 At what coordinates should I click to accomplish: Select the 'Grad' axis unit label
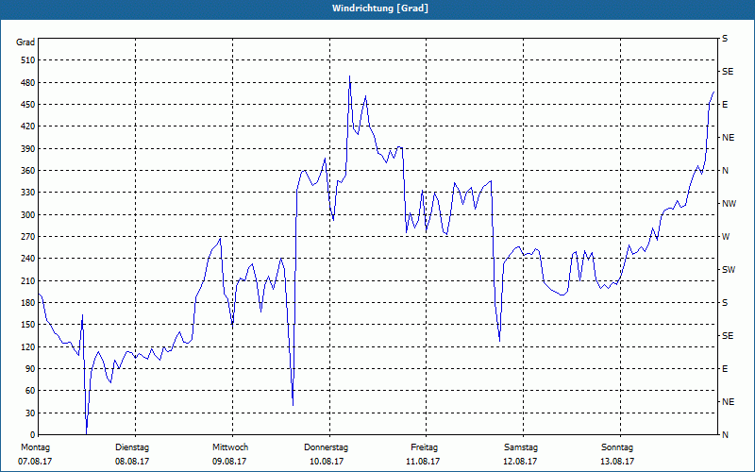(x=25, y=42)
